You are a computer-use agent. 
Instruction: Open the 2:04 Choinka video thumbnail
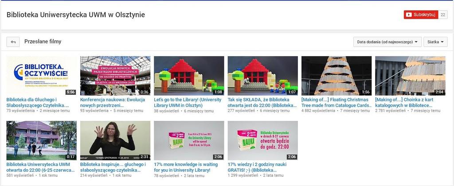pyautogui.click(x=410, y=76)
